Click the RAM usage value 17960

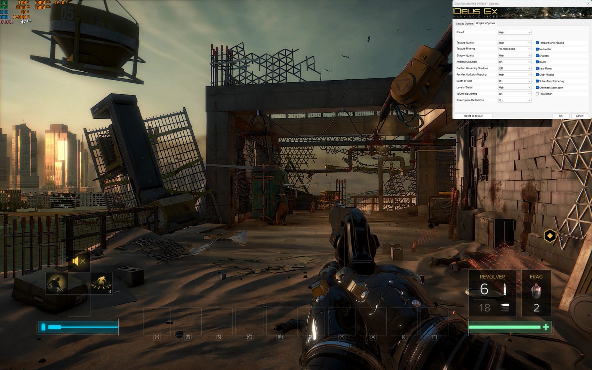20,17
